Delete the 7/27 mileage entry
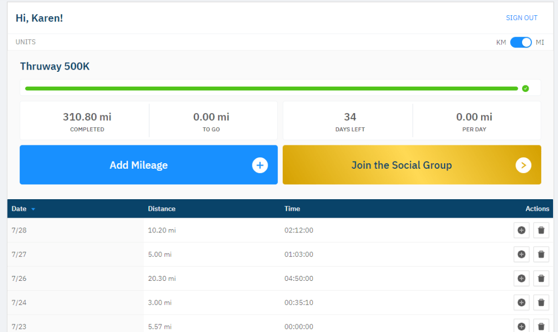The width and height of the screenshot is (558, 332). point(541,254)
